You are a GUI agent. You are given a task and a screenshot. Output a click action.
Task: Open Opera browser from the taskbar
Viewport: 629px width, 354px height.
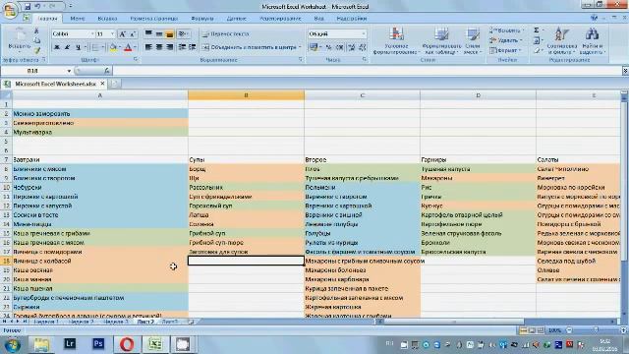pos(127,344)
